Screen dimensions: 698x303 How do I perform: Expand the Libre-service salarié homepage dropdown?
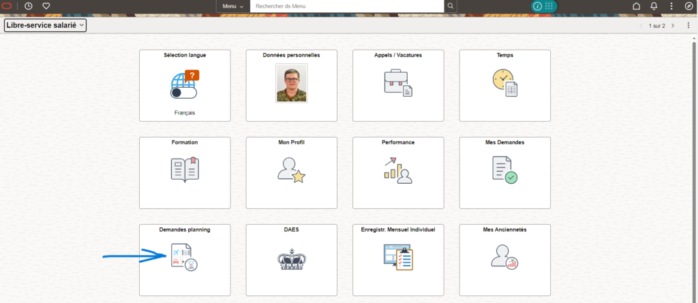point(45,25)
